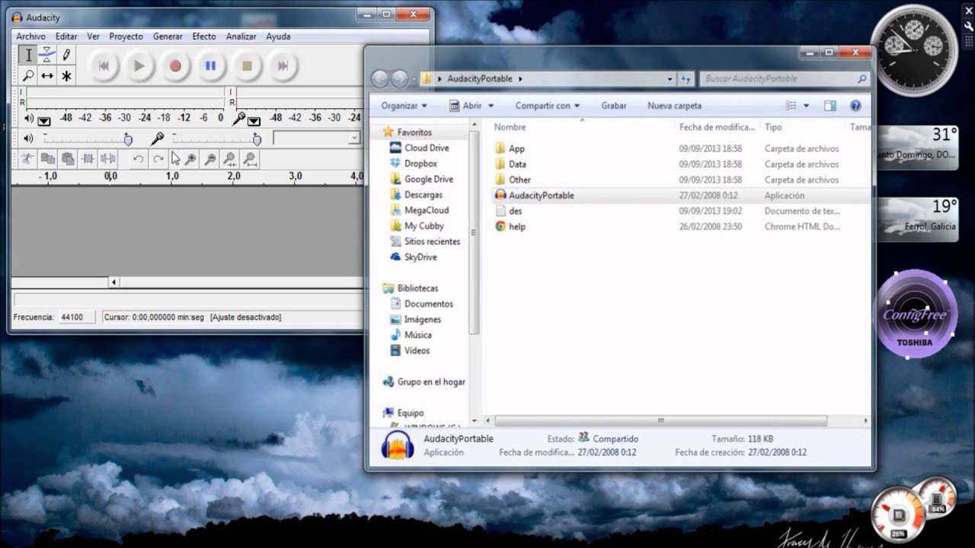Start playback with the green Play button
The image size is (975, 548).
click(x=139, y=66)
